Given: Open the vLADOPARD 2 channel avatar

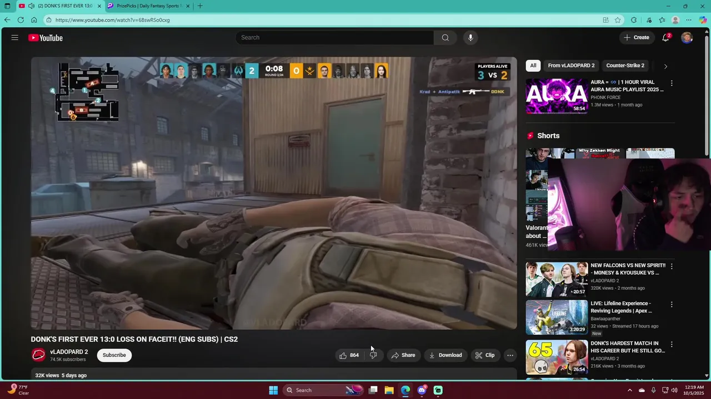Looking at the screenshot, I should pos(38,355).
